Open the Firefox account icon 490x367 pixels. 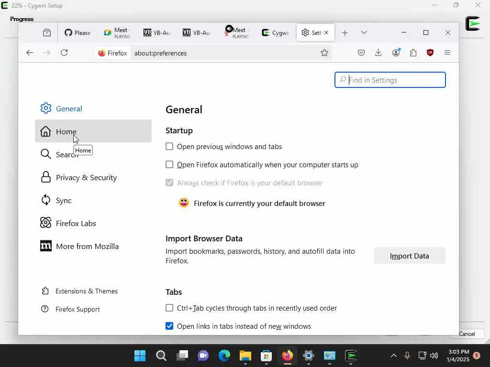click(x=396, y=53)
